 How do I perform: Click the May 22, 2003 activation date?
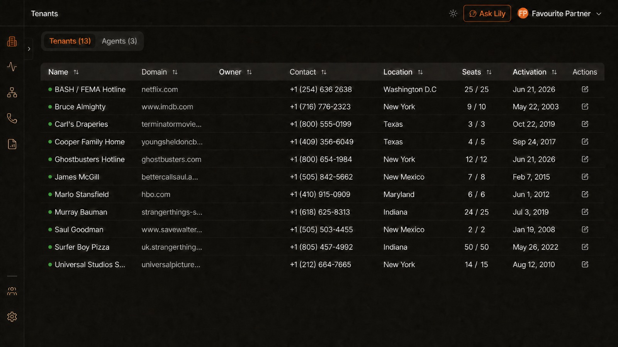pos(535,107)
